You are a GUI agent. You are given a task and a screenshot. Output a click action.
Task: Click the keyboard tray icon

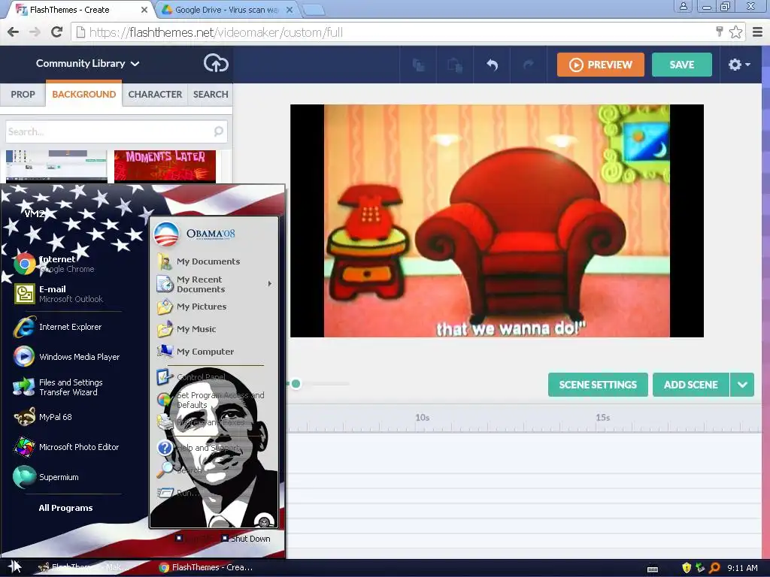pyautogui.click(x=653, y=569)
